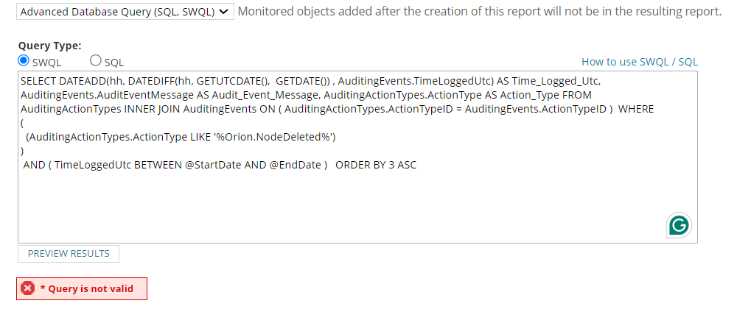Open the Advanced Database Query dropdown
Image resolution: width=751 pixels, height=309 pixels.
[x=125, y=12]
